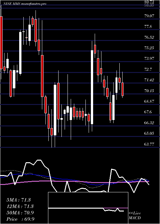Click the <<Live MACD label
160x224 pixels.
tap(135, 216)
